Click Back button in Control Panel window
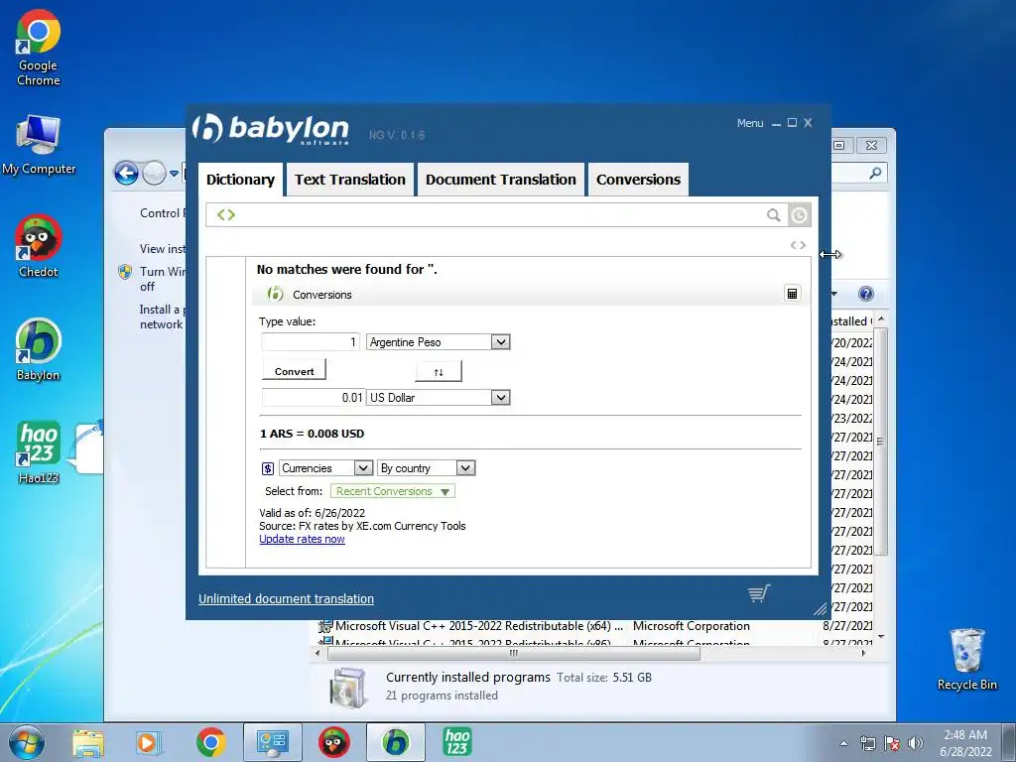This screenshot has width=1016, height=762. [x=126, y=173]
